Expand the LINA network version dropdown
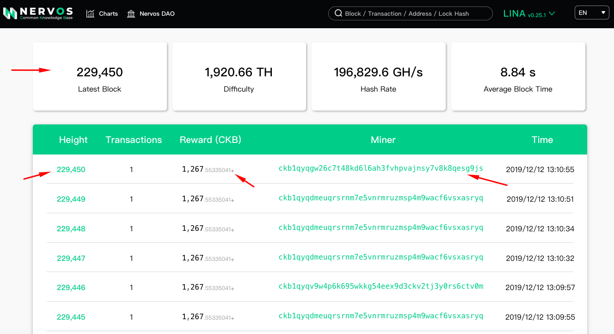 pyautogui.click(x=529, y=13)
